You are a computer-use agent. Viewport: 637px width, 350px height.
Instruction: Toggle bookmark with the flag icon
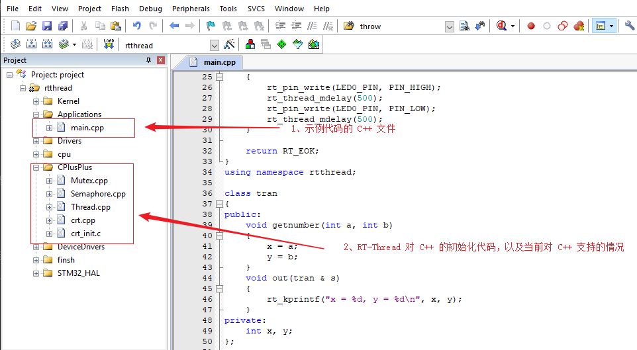coord(211,26)
